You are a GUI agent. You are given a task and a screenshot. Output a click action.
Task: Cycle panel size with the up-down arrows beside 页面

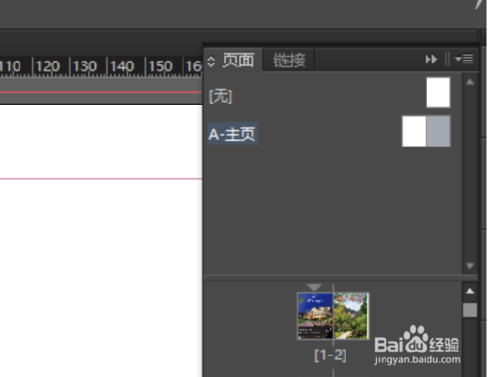[x=211, y=61]
